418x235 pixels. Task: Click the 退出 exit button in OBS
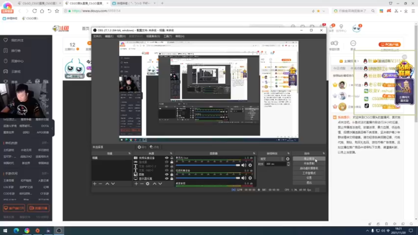[x=309, y=182]
